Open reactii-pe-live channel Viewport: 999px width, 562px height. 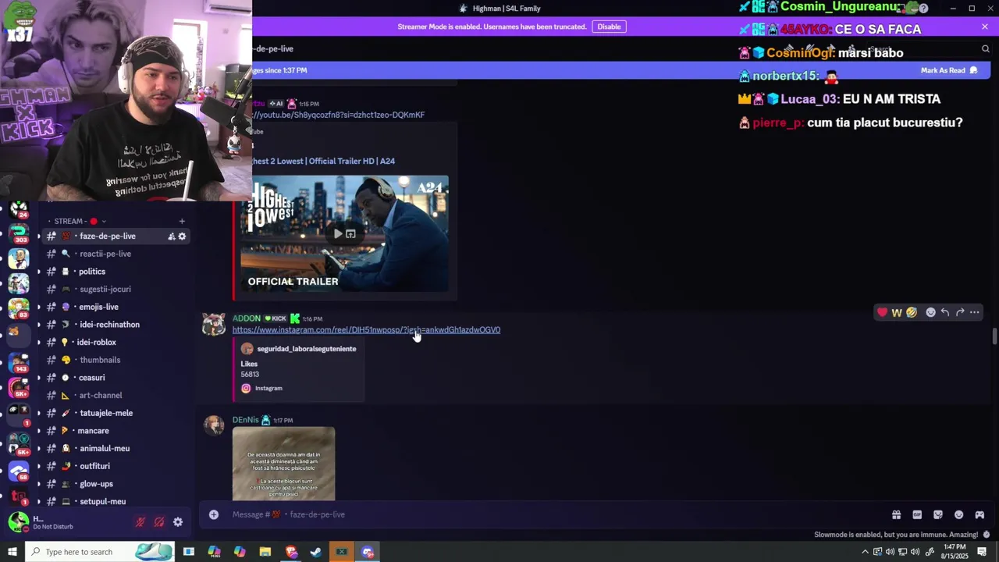click(x=116, y=254)
